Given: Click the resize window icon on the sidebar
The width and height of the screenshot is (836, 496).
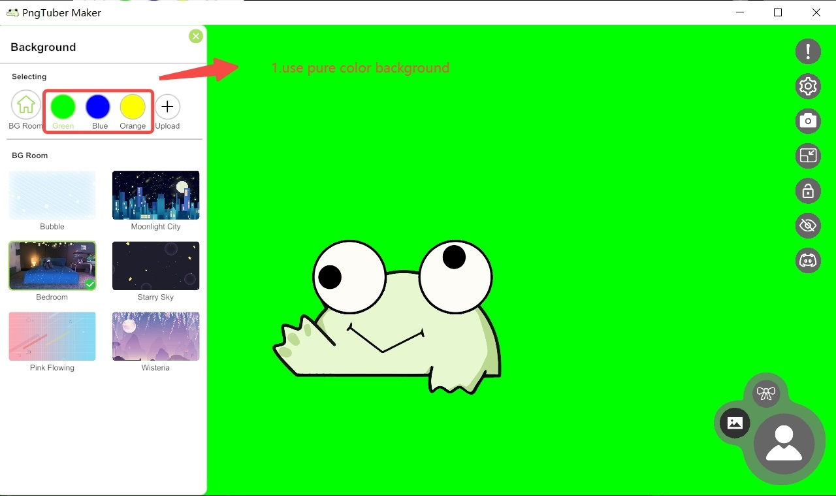Looking at the screenshot, I should click(808, 156).
